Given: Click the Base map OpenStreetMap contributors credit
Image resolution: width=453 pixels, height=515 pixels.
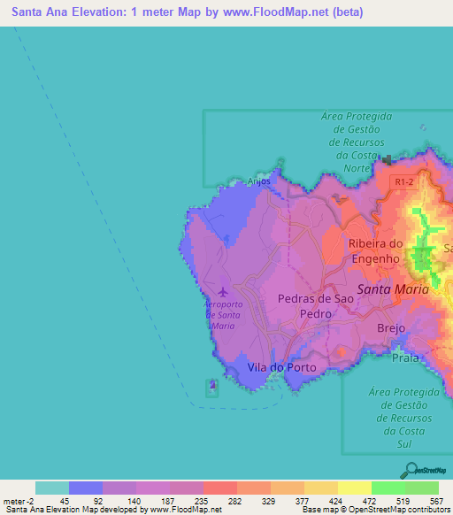Looking at the screenshot, I should 376,510.
